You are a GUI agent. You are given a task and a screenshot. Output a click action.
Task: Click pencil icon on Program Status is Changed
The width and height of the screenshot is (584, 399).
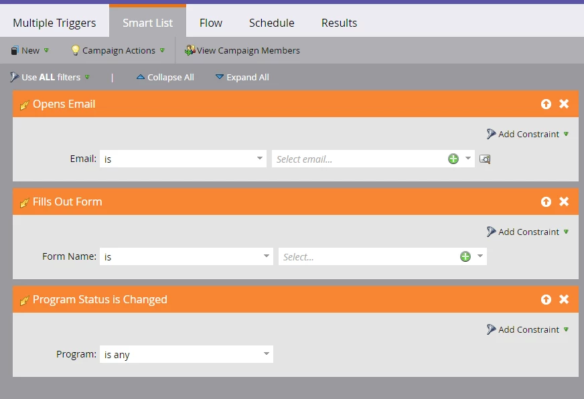(24, 301)
